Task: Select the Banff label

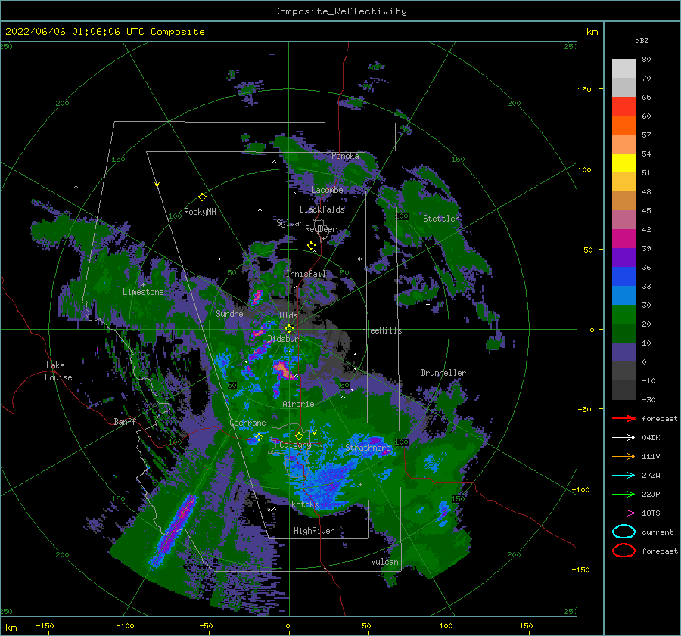Action: coord(125,421)
